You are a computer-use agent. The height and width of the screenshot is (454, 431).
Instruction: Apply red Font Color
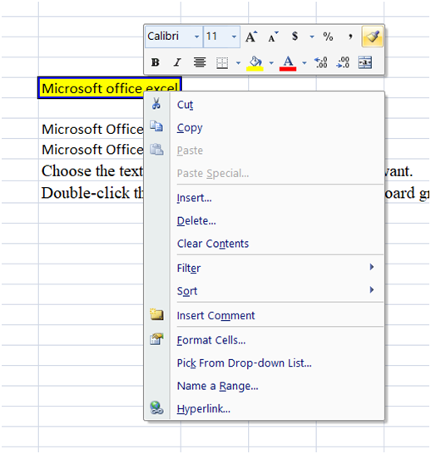pyautogui.click(x=288, y=63)
